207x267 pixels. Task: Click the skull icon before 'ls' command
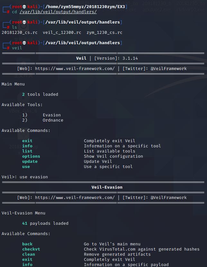[24, 22]
